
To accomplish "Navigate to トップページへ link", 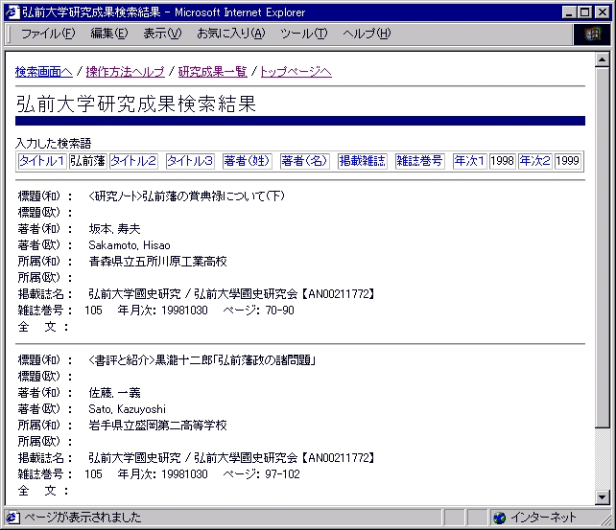I will pos(296,72).
